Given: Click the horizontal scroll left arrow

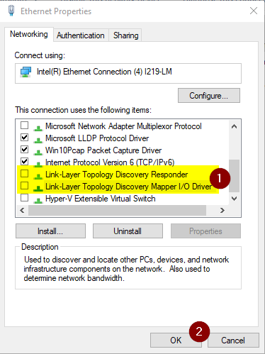Looking at the screenshot, I should tap(22, 210).
